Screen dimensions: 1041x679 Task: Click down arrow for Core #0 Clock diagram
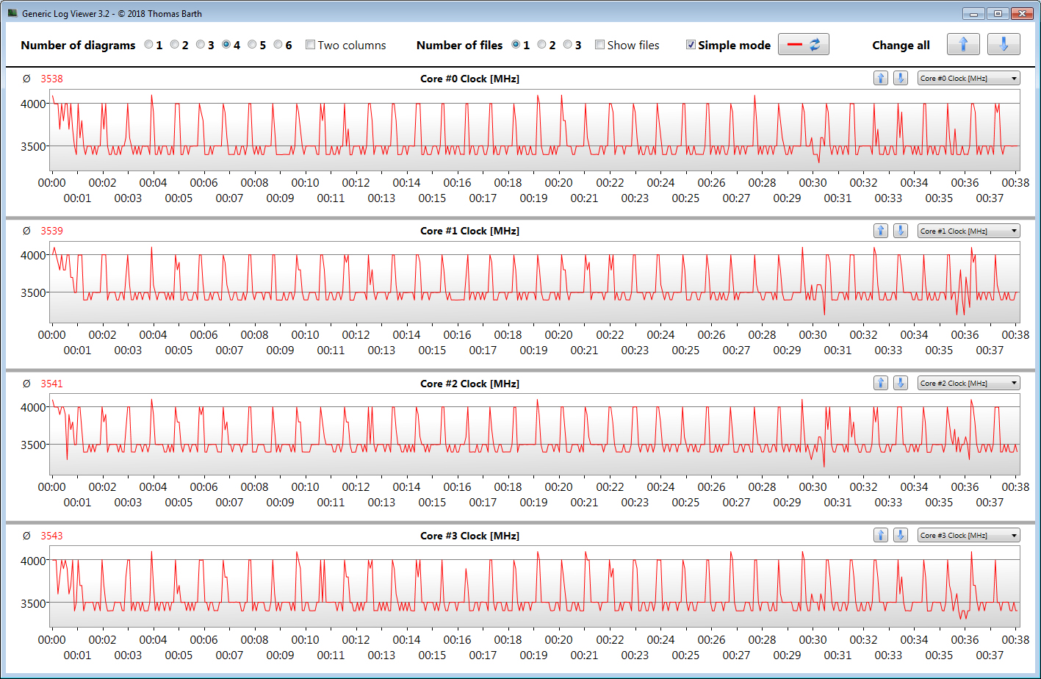point(900,79)
